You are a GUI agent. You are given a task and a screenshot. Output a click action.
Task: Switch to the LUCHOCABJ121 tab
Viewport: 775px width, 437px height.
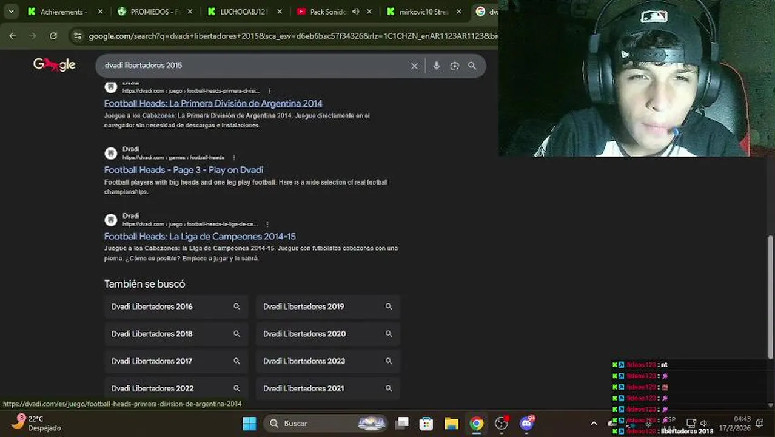pos(238,12)
